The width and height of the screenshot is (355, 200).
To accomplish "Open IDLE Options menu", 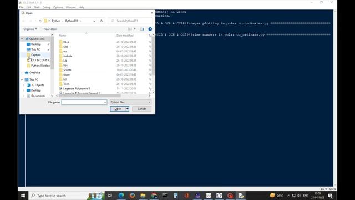I will [x=58, y=7].
